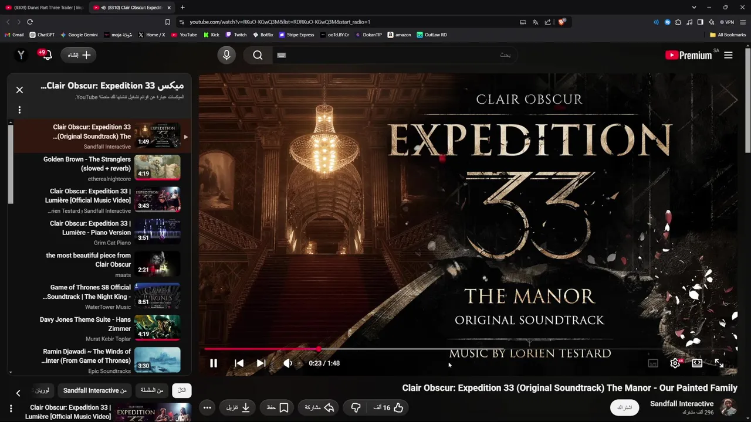The image size is (751, 422).
Task: Open tab search dropdown arrow
Action: (694, 8)
